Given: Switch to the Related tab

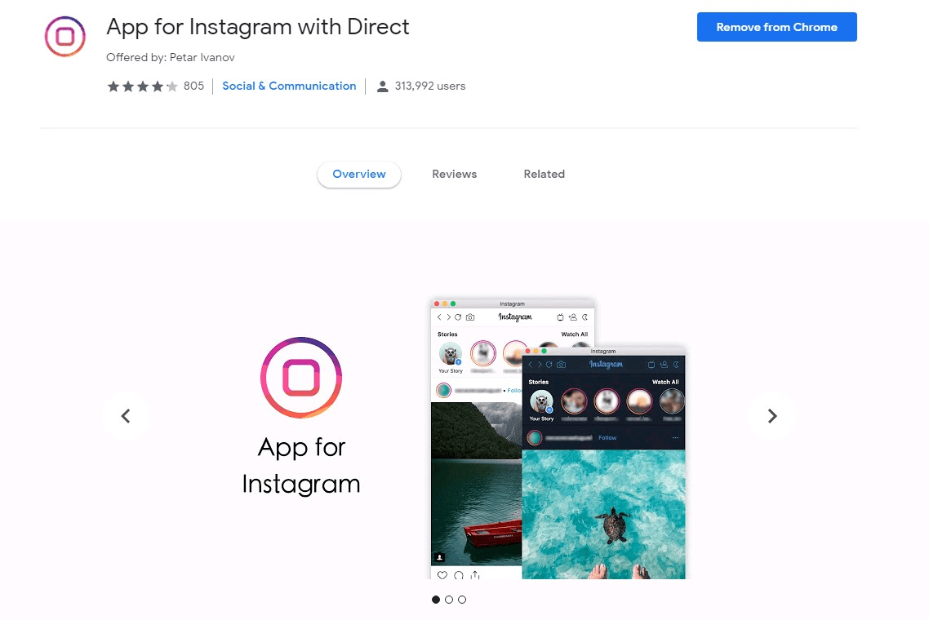Looking at the screenshot, I should tap(544, 174).
